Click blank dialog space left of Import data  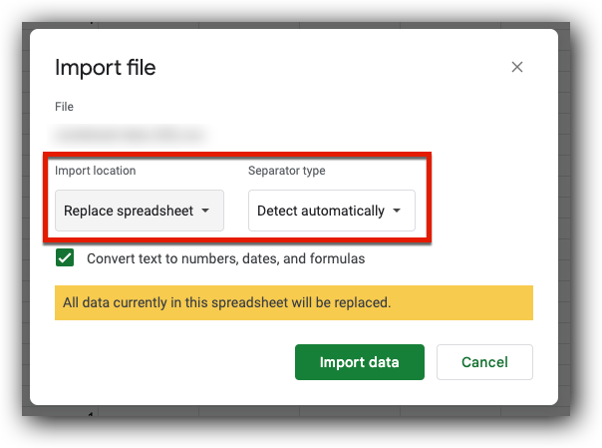pyautogui.click(x=169, y=362)
